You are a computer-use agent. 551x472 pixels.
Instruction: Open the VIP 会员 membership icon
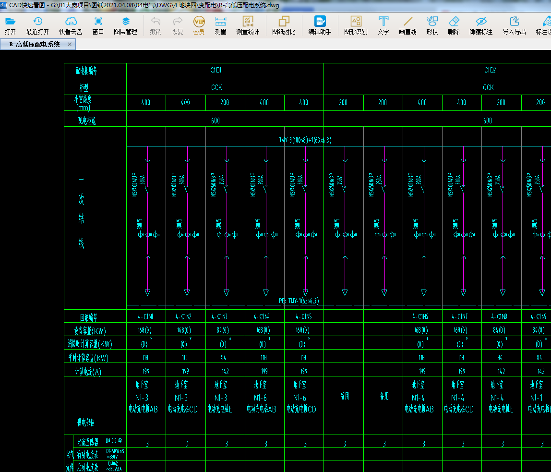point(199,25)
